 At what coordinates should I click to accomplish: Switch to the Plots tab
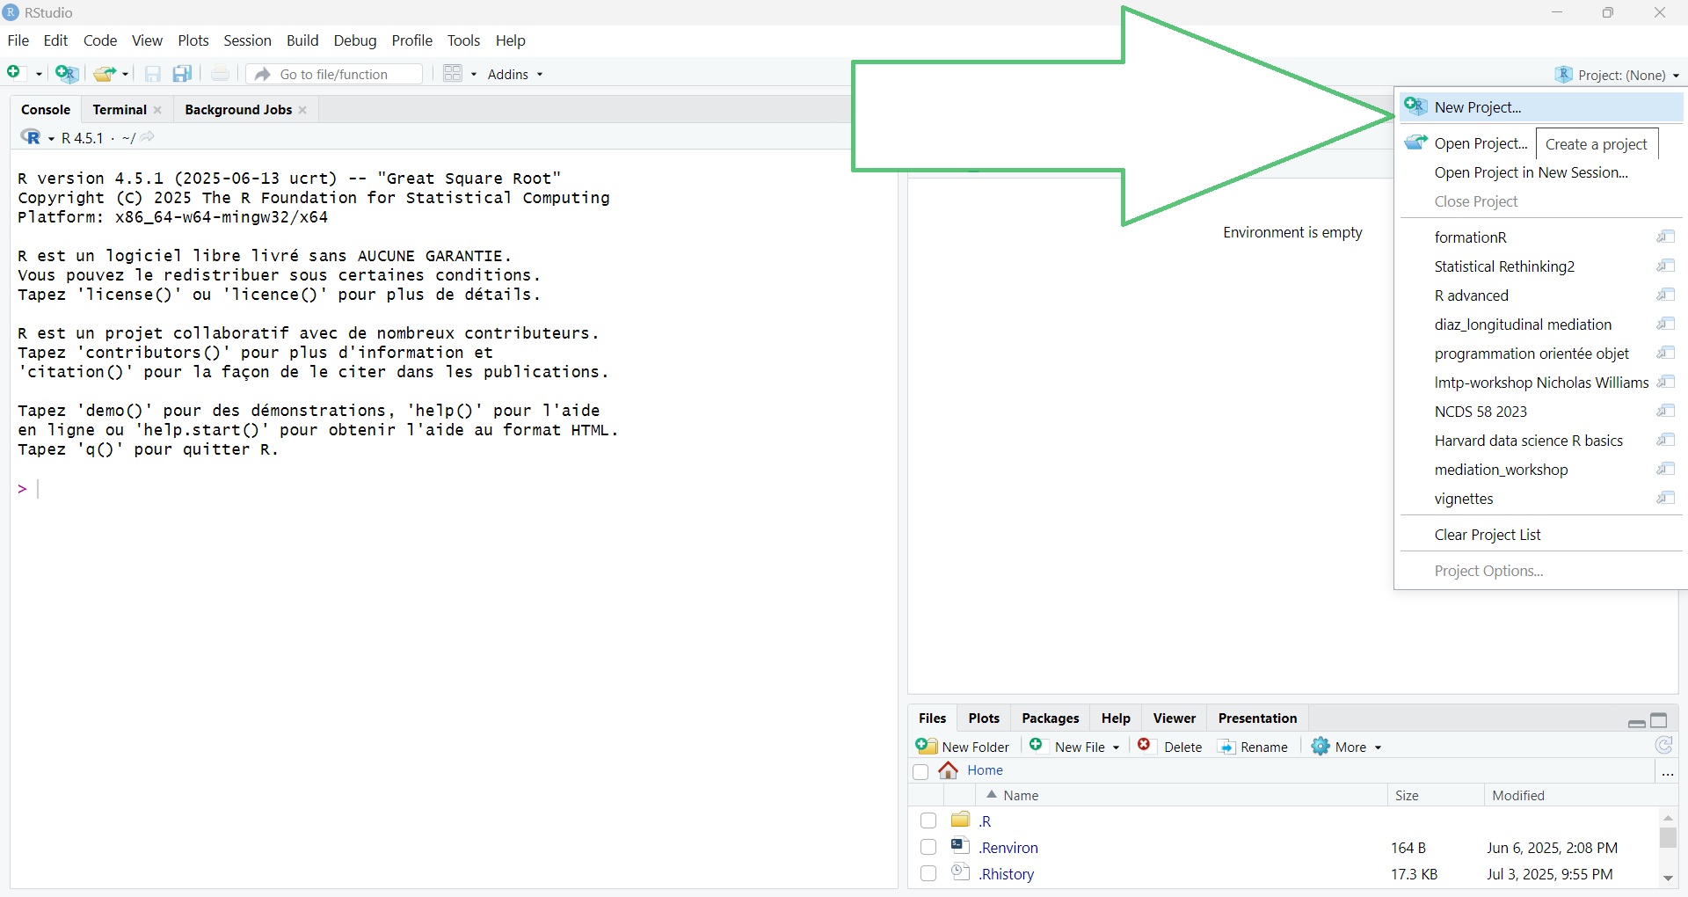[x=984, y=718]
